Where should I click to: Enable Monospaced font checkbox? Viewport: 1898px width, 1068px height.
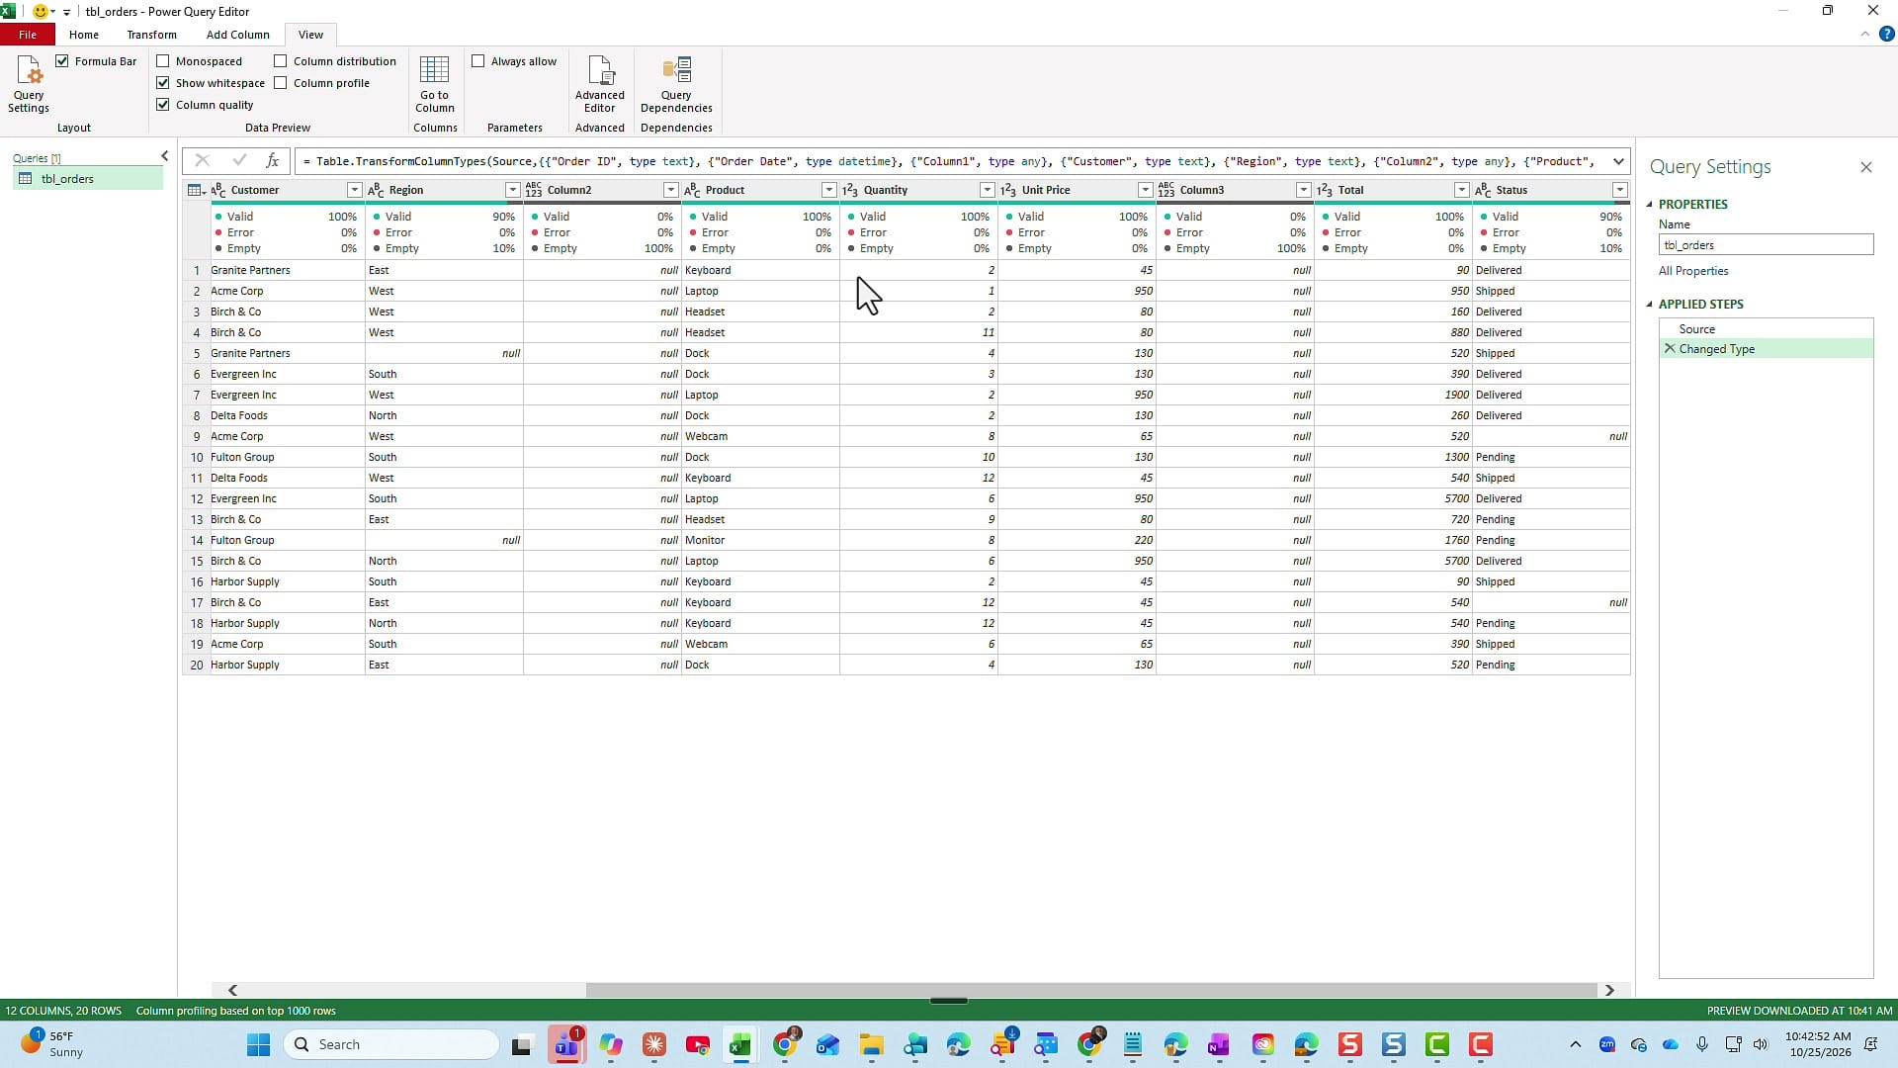click(x=163, y=61)
